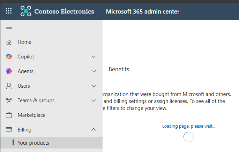Expand the Teams & groups chevron
239x152 pixels.
coord(94,101)
